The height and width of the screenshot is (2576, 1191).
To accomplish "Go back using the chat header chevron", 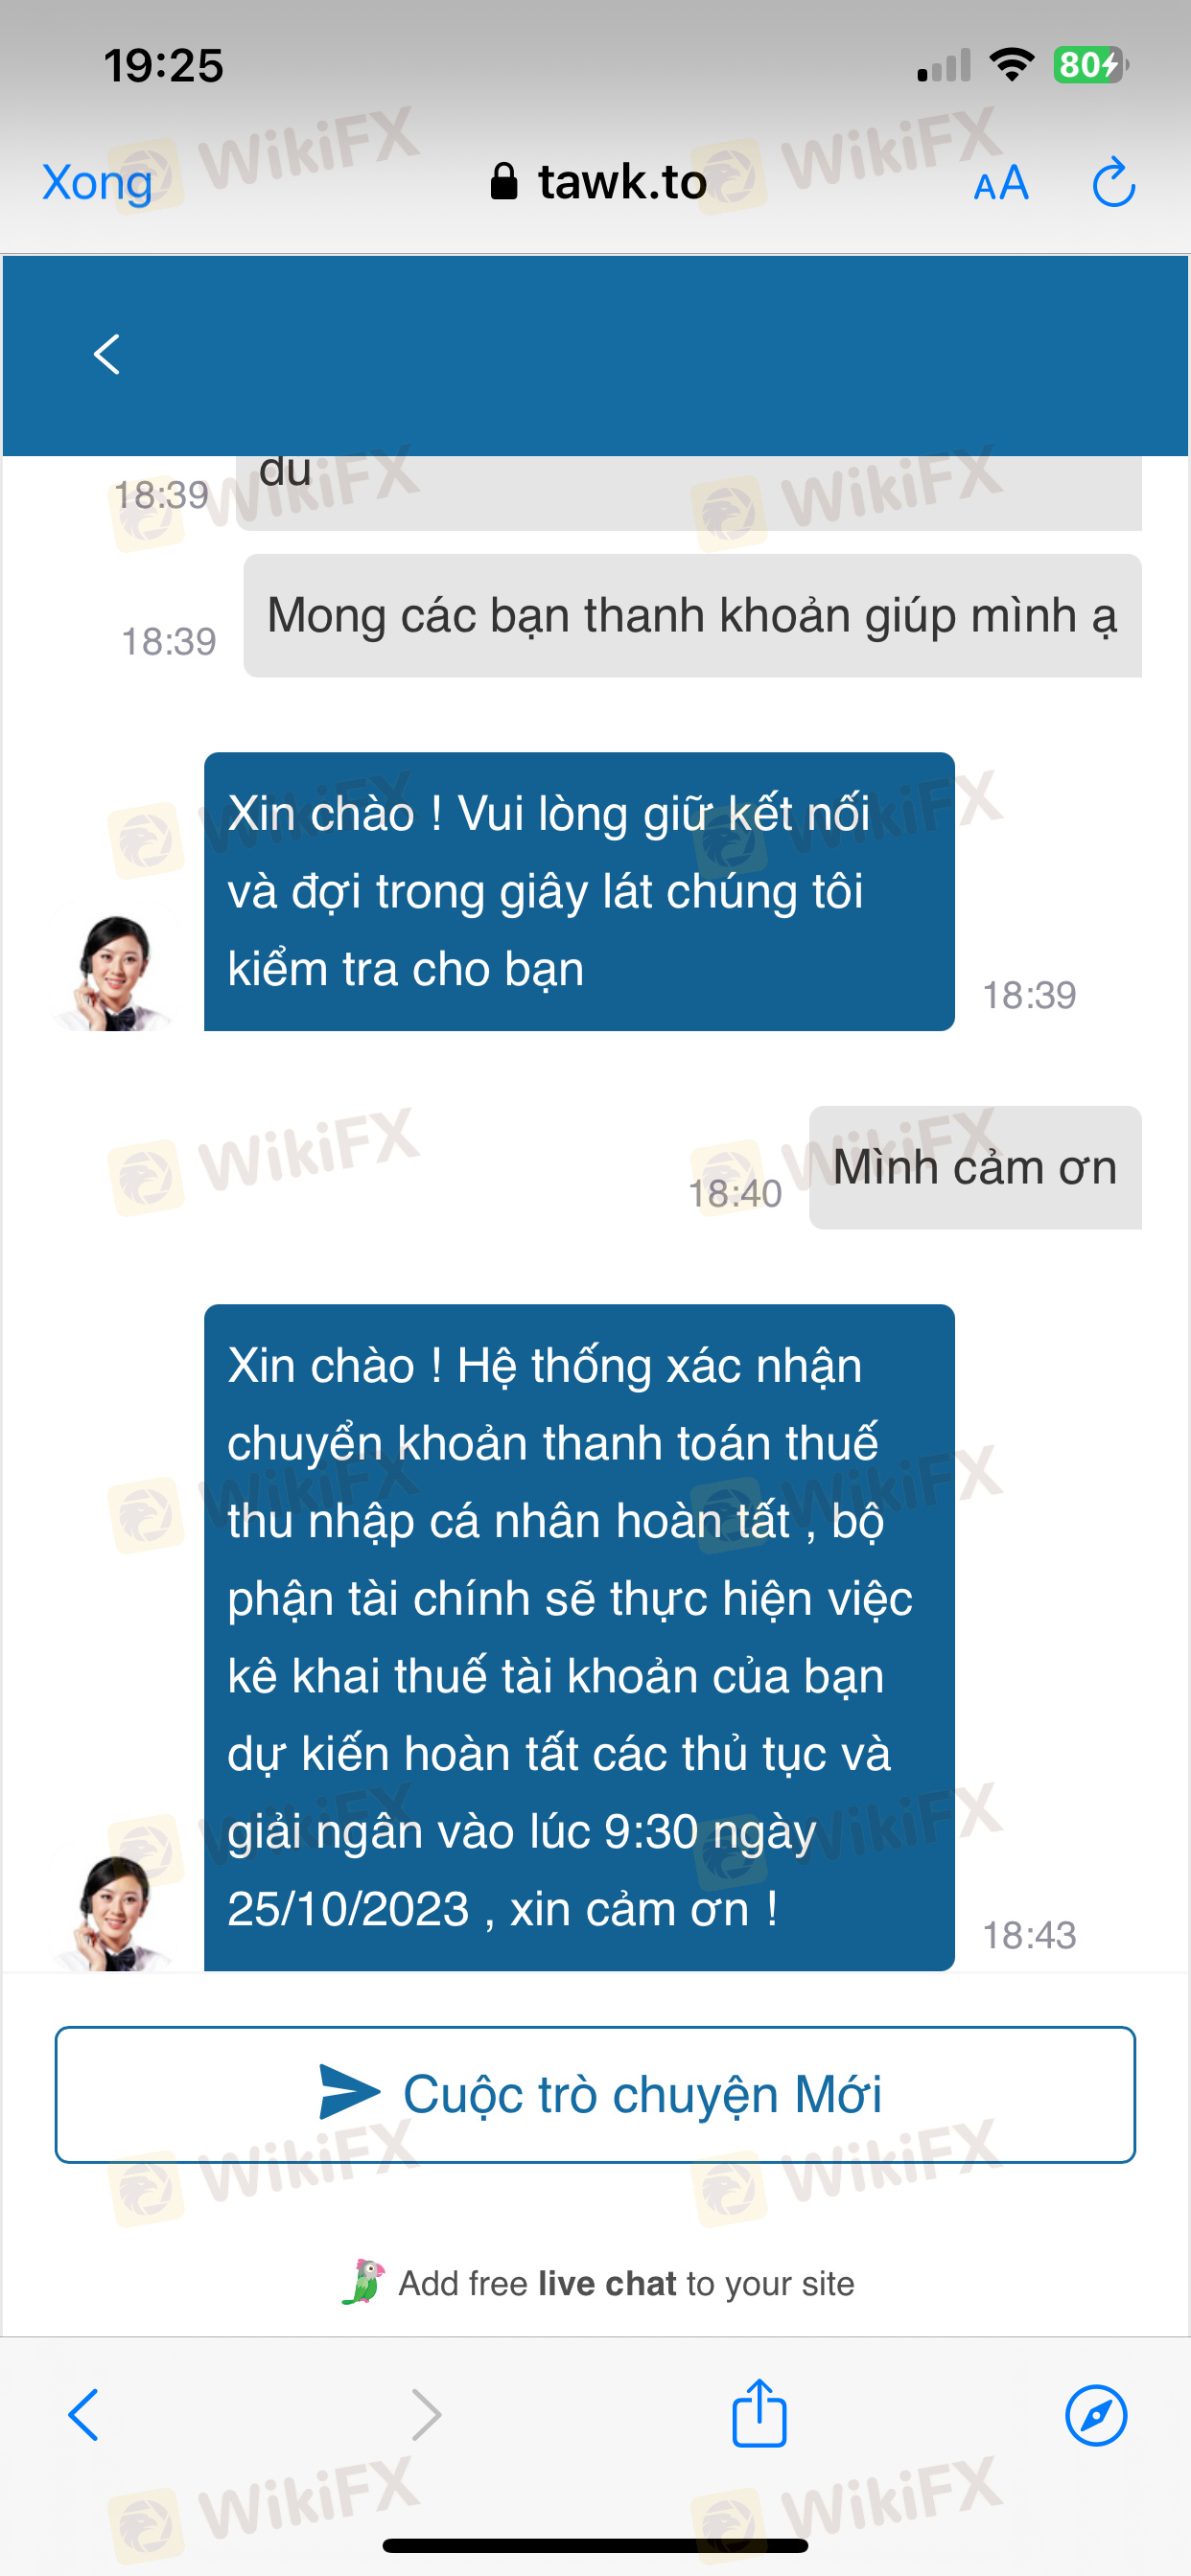I will (x=107, y=355).
